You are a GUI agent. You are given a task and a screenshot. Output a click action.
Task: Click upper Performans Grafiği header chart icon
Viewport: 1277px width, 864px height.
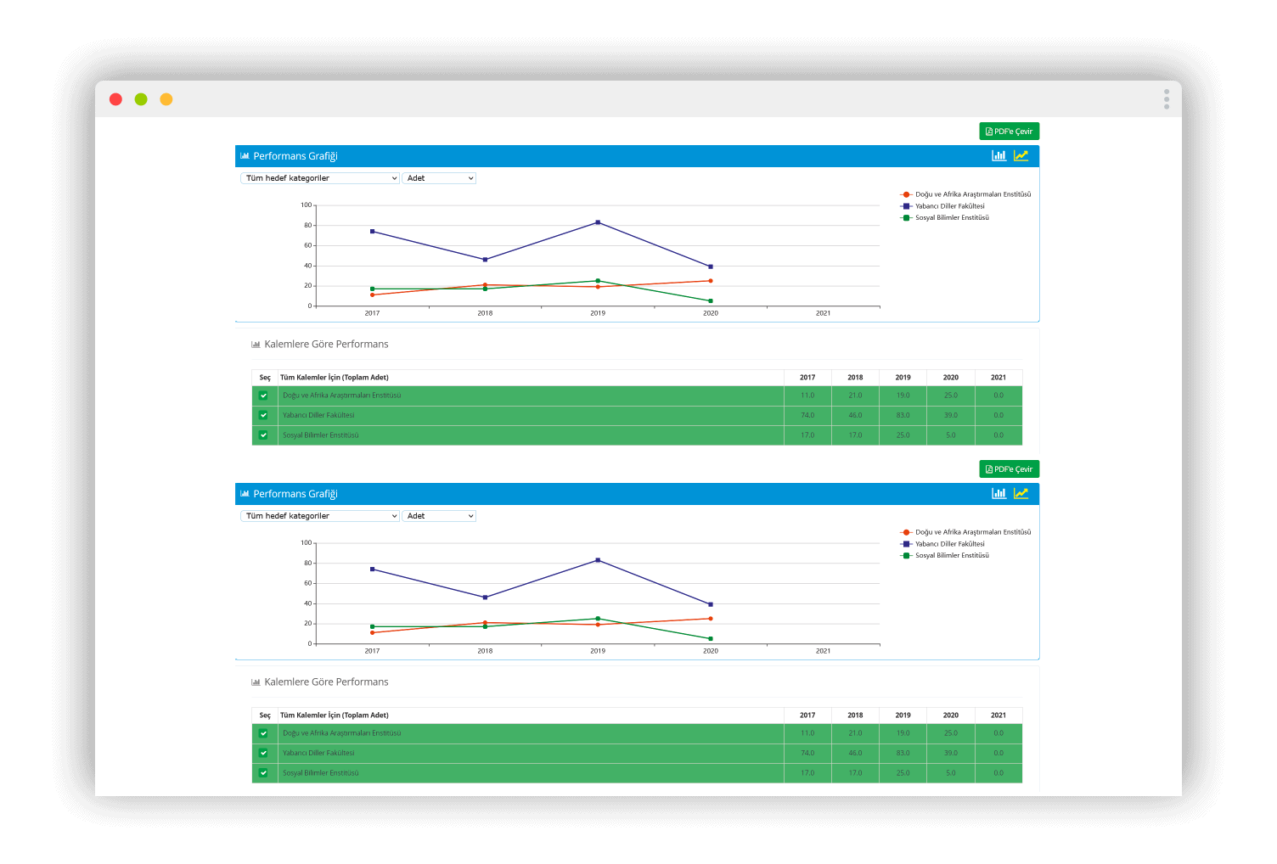coord(245,156)
